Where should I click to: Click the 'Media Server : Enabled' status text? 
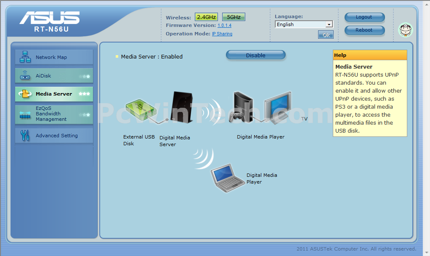coord(151,56)
